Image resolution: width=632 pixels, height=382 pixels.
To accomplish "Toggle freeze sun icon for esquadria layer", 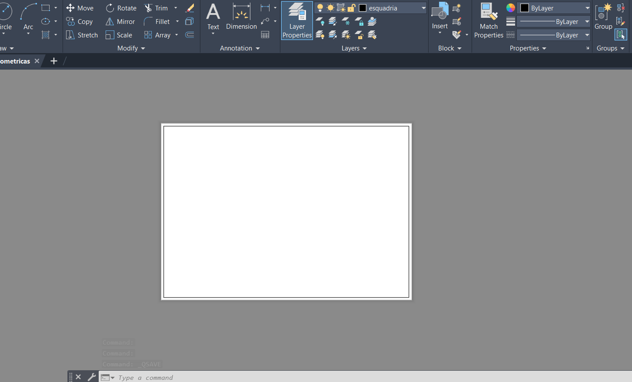I will tap(330, 8).
